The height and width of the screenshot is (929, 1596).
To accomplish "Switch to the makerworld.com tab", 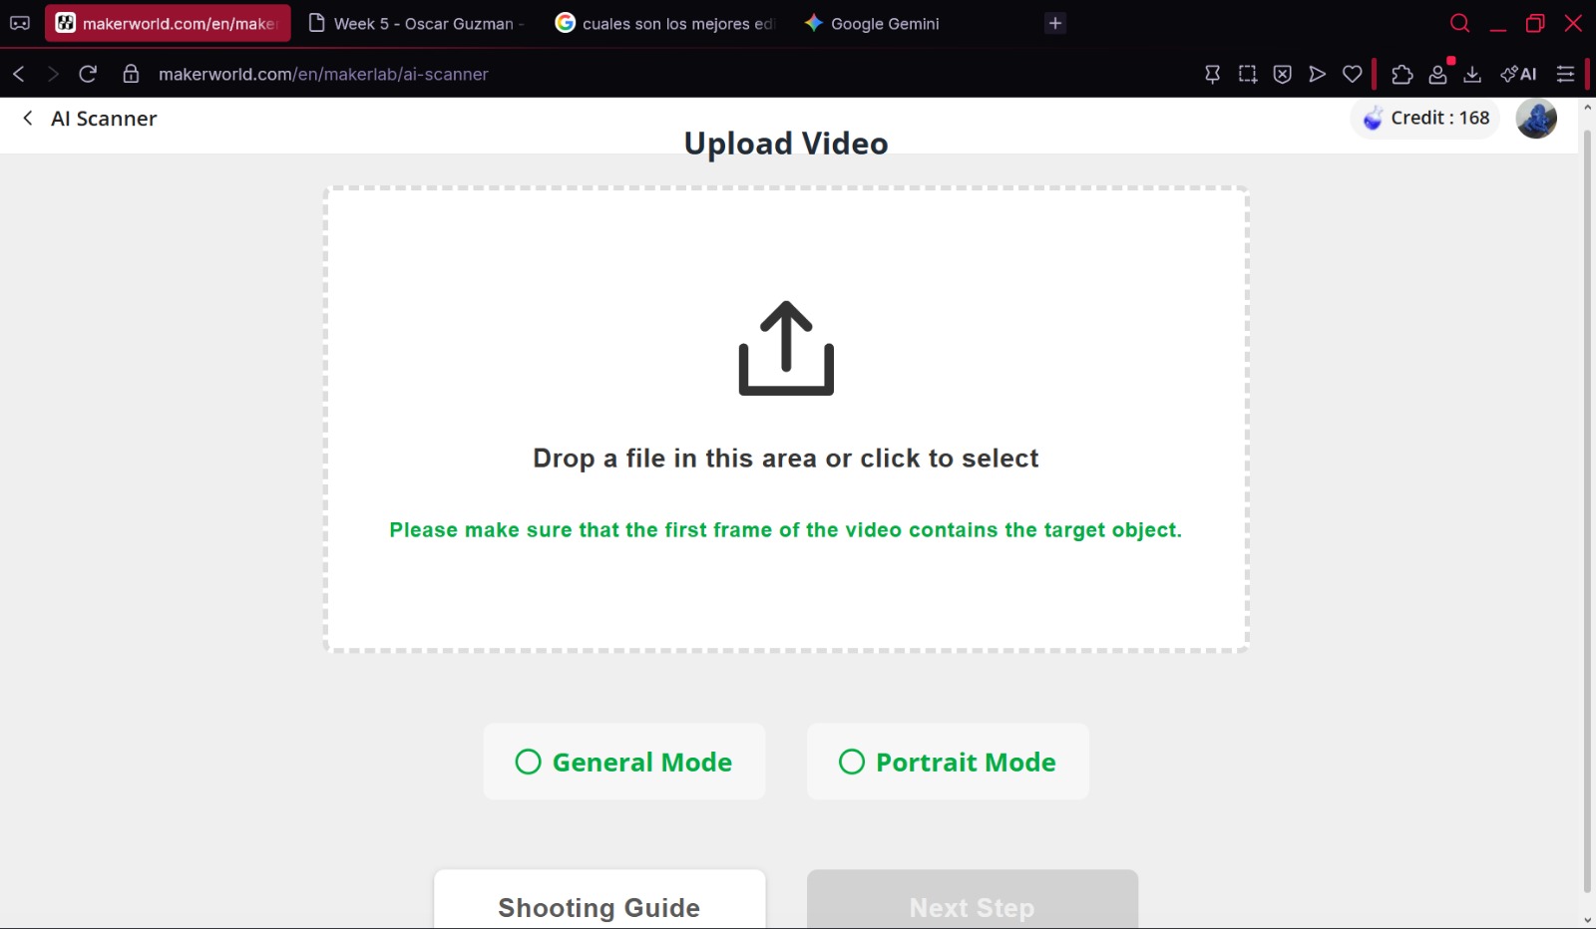I will click(x=168, y=23).
